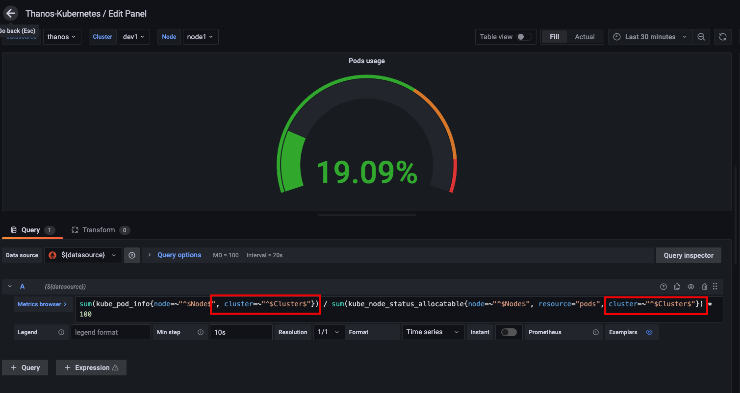
Task: Click the Prometheus data source logo
Action: click(x=52, y=255)
